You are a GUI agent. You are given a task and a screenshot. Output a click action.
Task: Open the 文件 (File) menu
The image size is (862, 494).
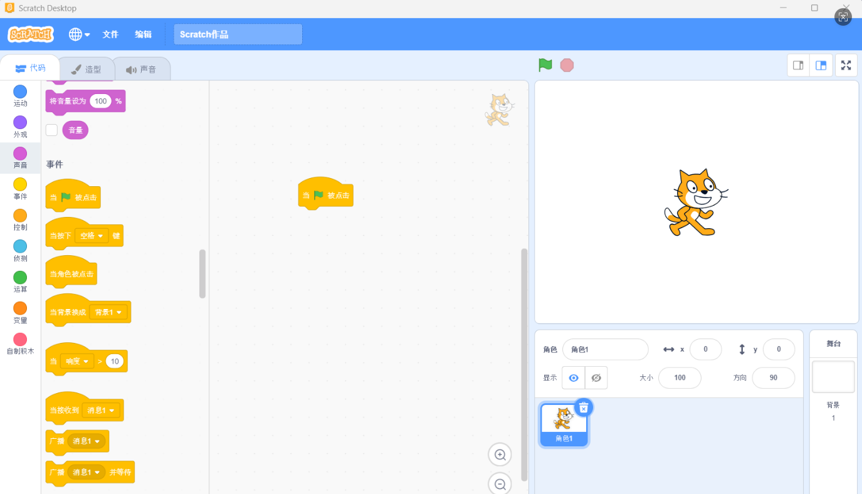pyautogui.click(x=110, y=34)
